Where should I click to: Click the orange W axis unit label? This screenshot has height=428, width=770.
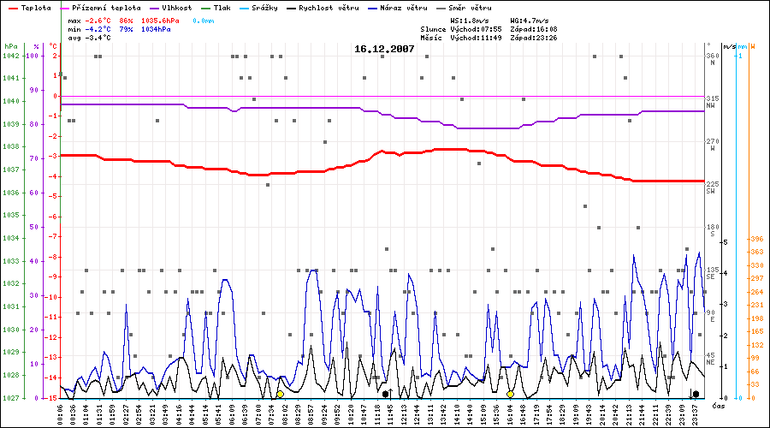(x=753, y=46)
